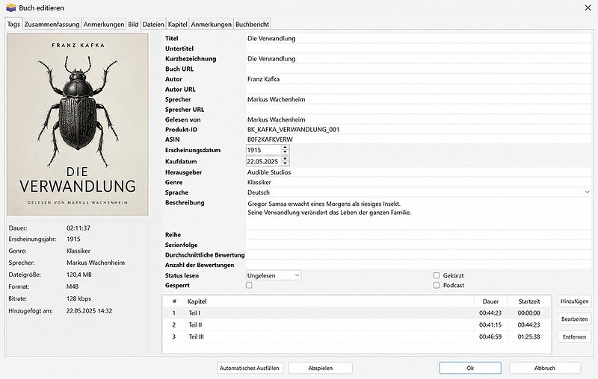
Task: Increase the Erscheinungsdatum year with up arrow
Action: click(285, 147)
